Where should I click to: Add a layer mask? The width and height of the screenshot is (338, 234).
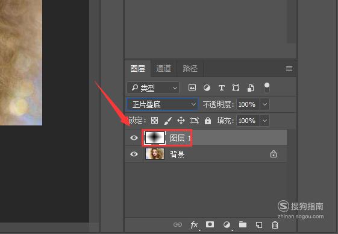pos(210,224)
